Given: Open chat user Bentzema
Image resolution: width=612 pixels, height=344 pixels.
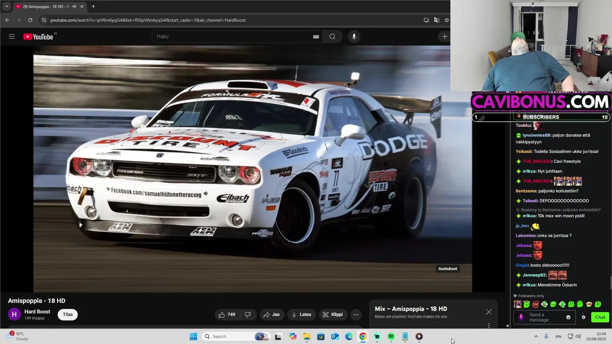Looking at the screenshot, I should pyautogui.click(x=526, y=191).
